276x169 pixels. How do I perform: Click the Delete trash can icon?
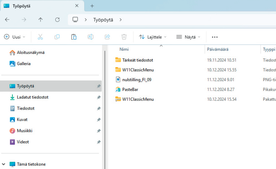(x=124, y=37)
